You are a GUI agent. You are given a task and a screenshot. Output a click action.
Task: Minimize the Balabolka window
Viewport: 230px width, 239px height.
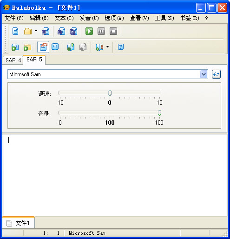click(201, 7)
